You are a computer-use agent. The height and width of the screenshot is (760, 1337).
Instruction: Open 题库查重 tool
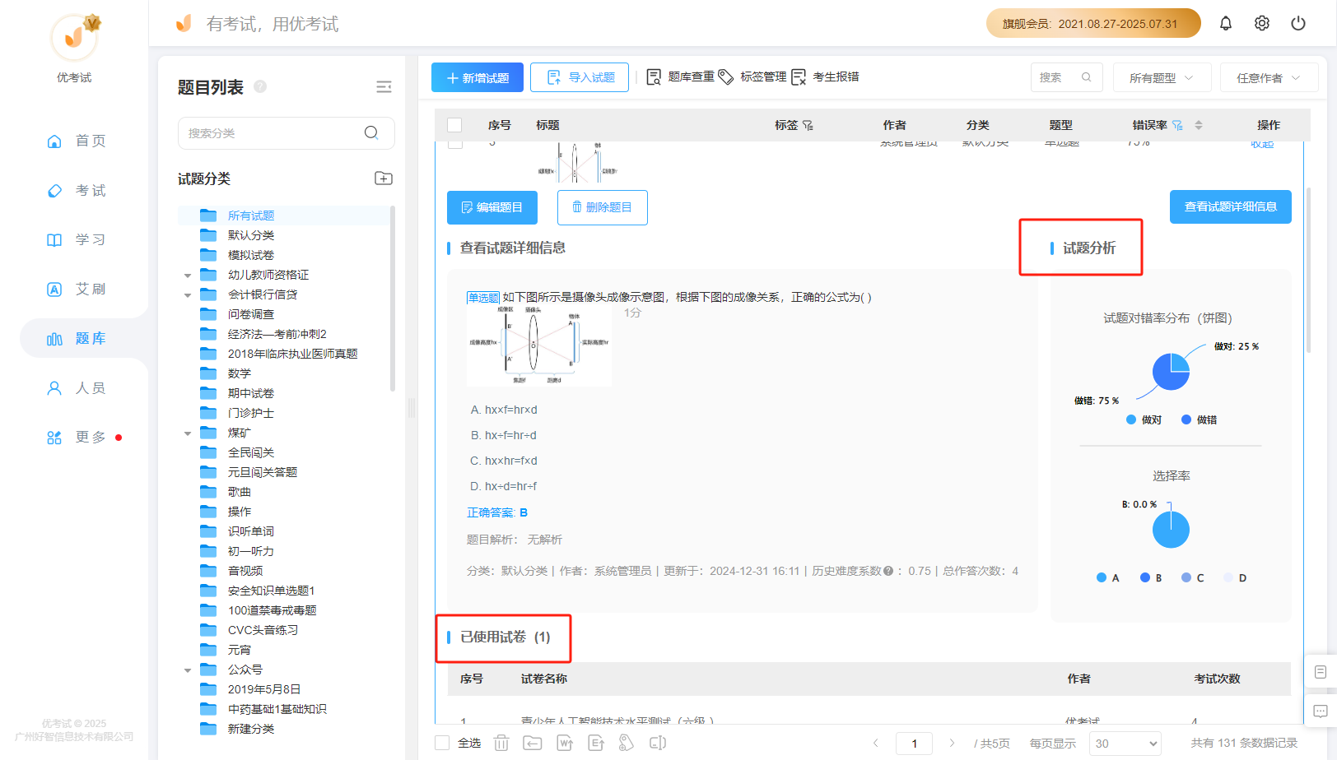(680, 76)
